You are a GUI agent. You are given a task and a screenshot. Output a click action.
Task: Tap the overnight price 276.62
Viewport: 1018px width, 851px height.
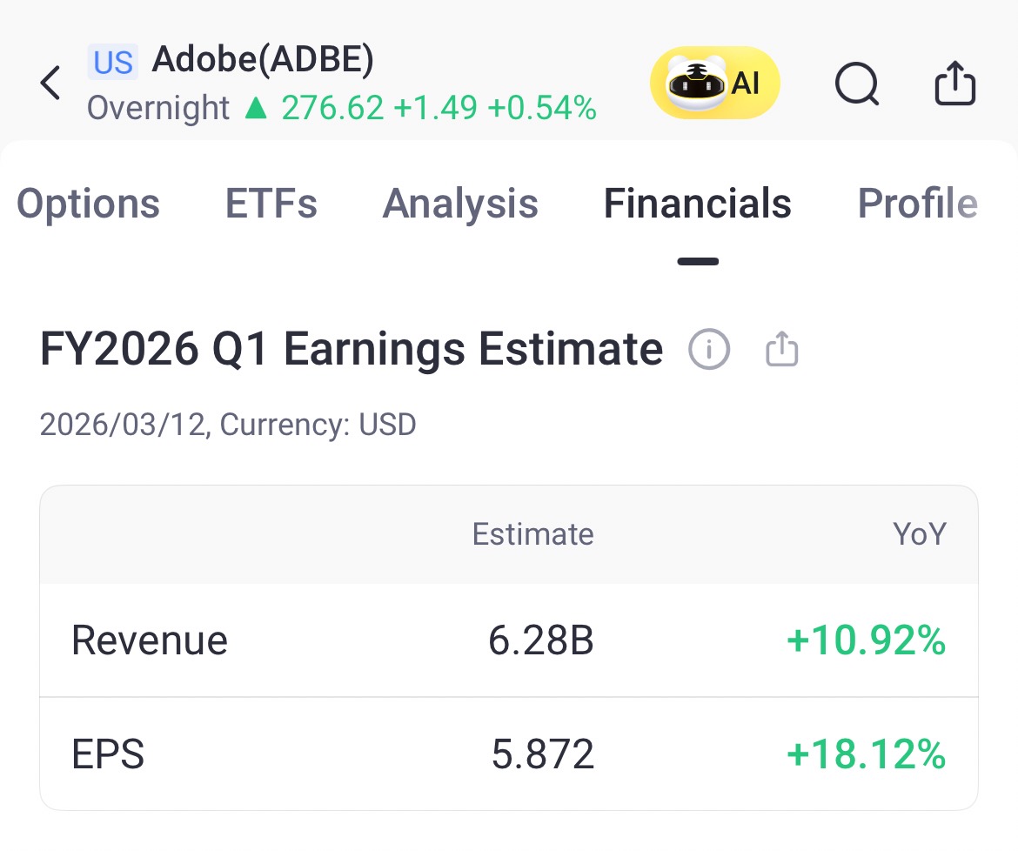332,108
